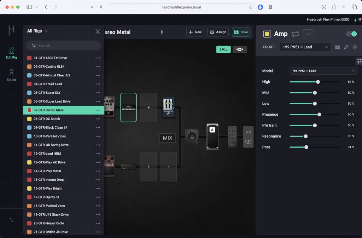The height and width of the screenshot is (238, 362).
Task: Select rig 08-GTR-DC Snitch
Action: (x=64, y=119)
